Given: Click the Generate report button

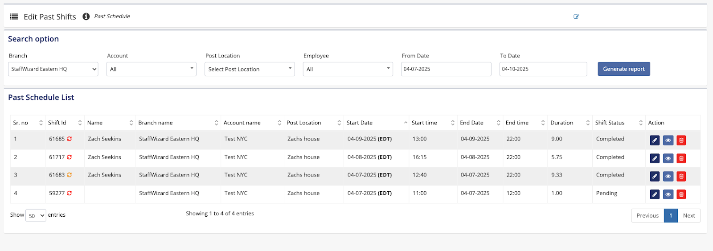Looking at the screenshot, I should 623,69.
